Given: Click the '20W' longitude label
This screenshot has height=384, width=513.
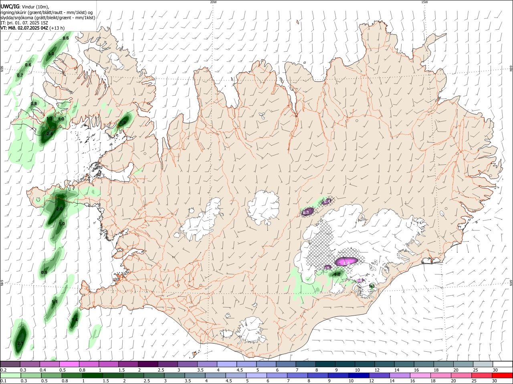Looking at the screenshot, I should (213, 2).
